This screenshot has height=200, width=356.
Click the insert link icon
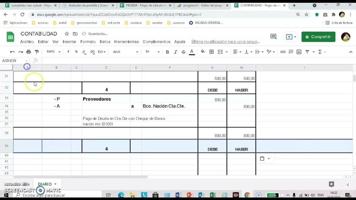click(x=283, y=52)
